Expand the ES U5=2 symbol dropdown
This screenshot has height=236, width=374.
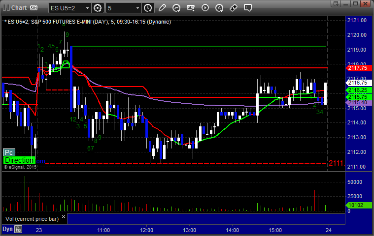click(87, 8)
